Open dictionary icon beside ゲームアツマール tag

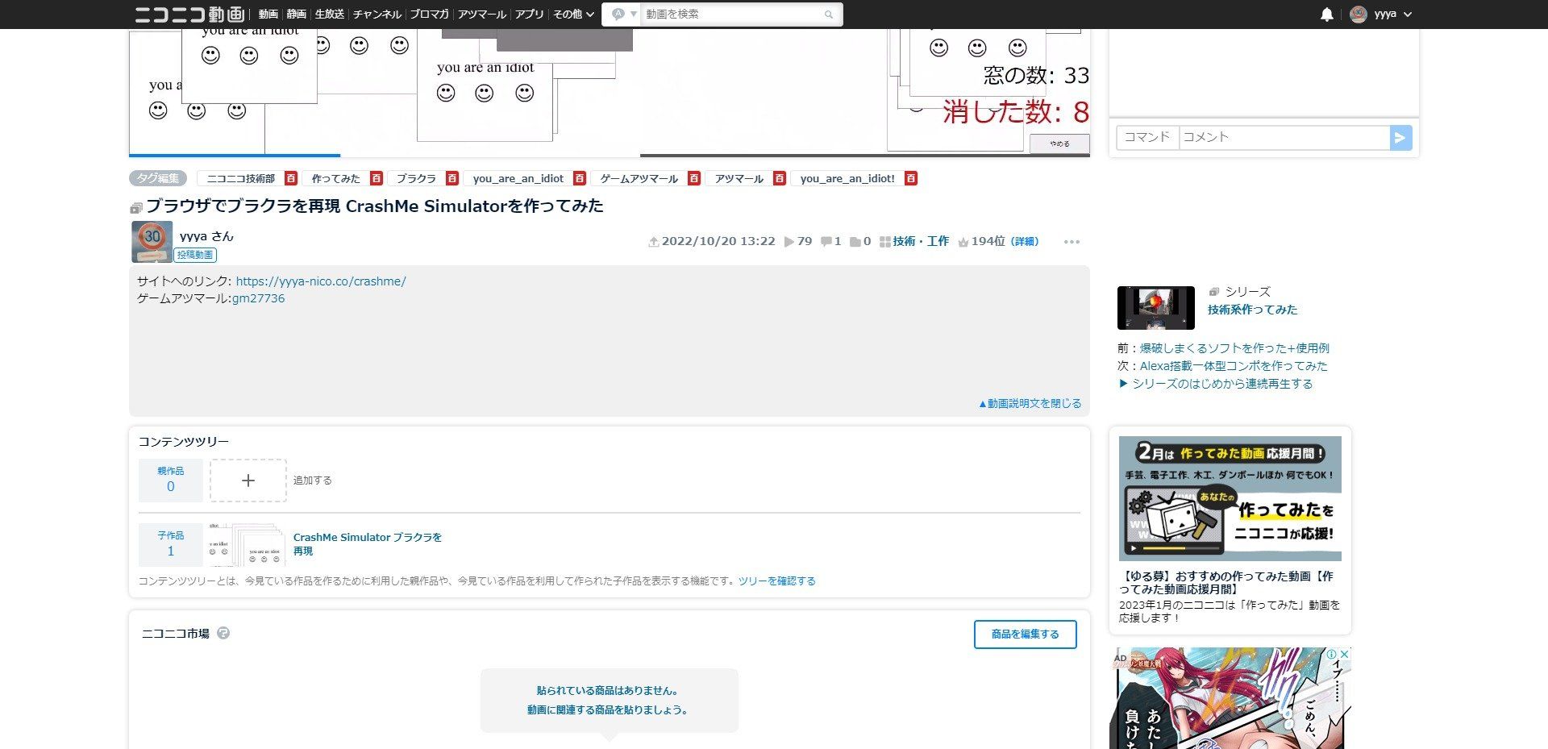tap(694, 178)
